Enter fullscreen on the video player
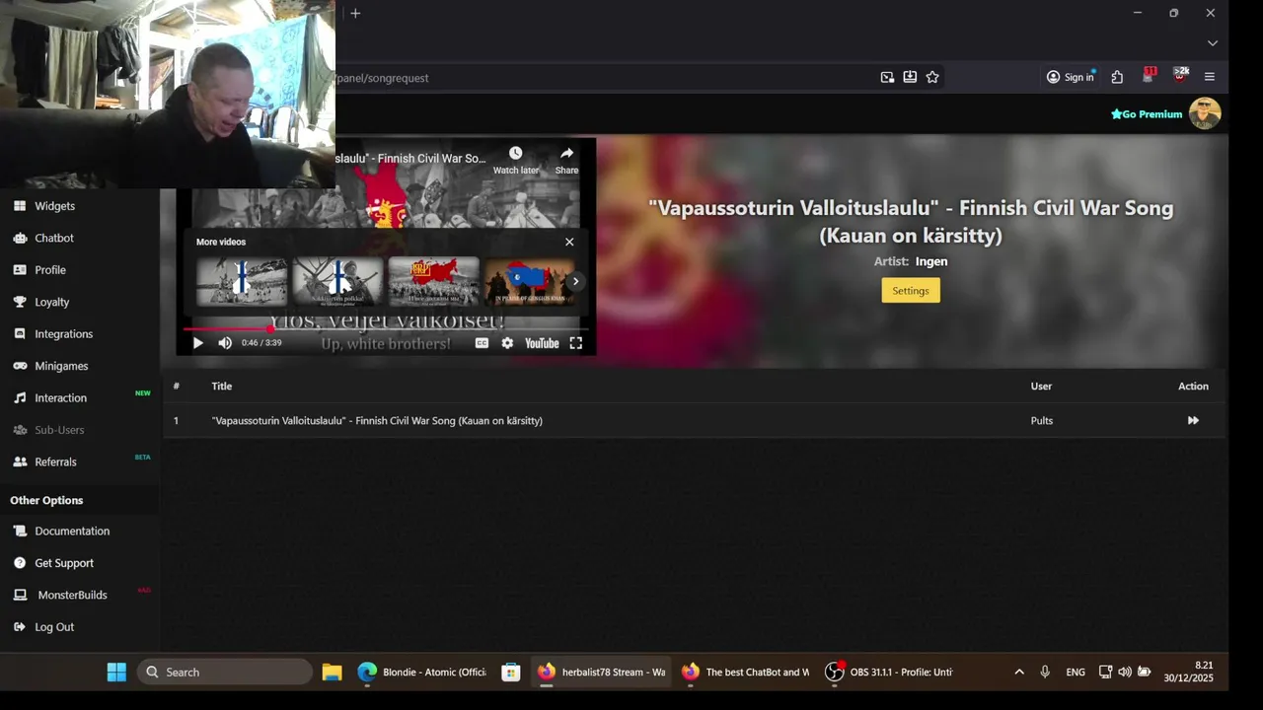The image size is (1263, 710). 576,343
